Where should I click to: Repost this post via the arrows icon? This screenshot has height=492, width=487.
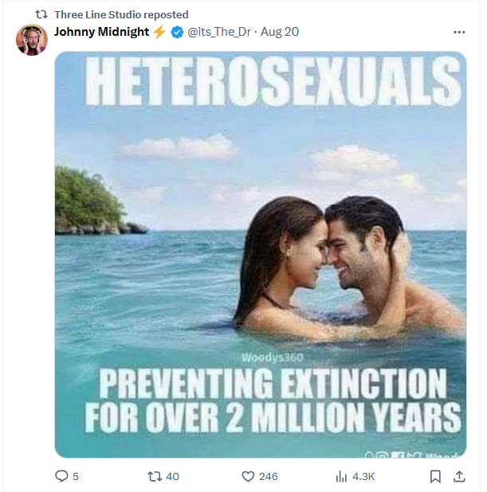point(155,476)
